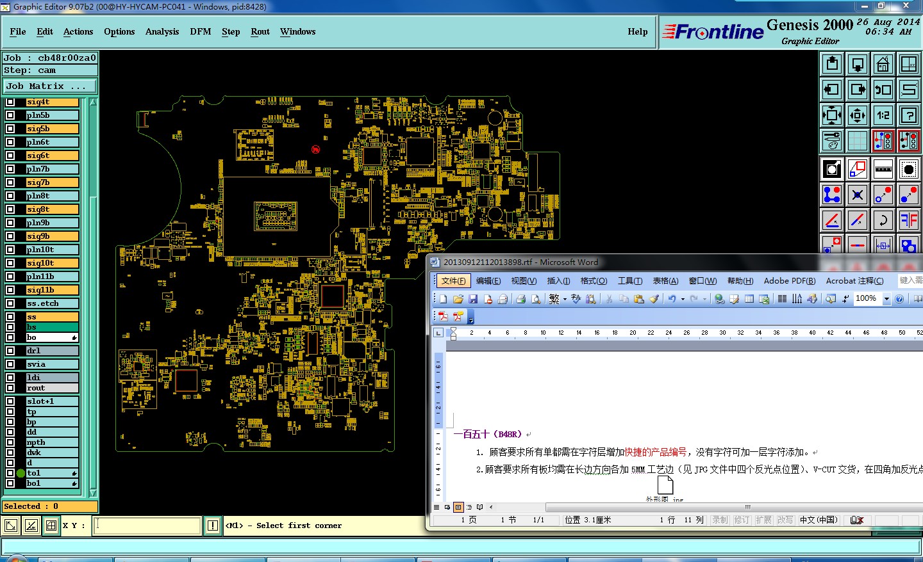923x562 pixels.
Task: Click the Windows menu item
Action: (298, 31)
